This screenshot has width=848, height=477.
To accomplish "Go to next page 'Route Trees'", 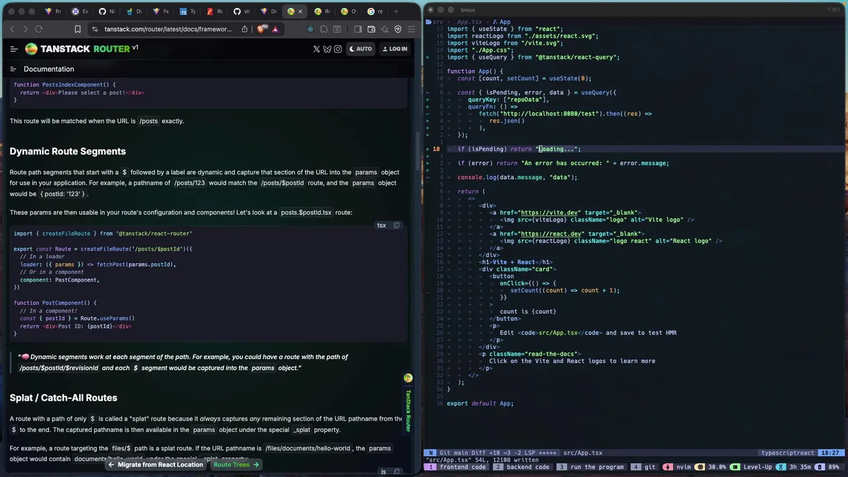I will point(236,464).
